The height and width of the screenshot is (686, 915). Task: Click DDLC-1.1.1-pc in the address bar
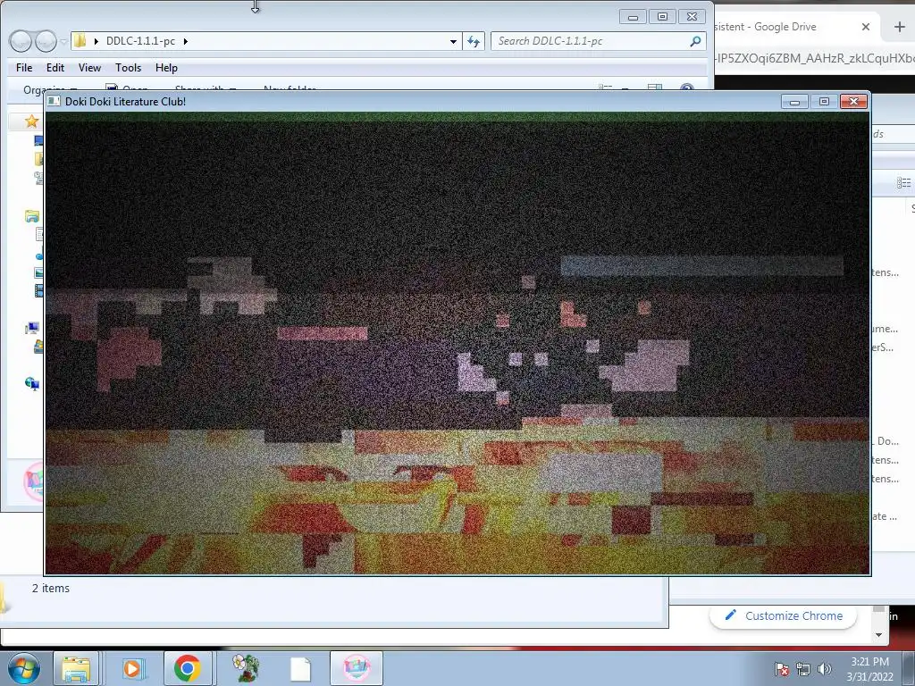pos(140,41)
